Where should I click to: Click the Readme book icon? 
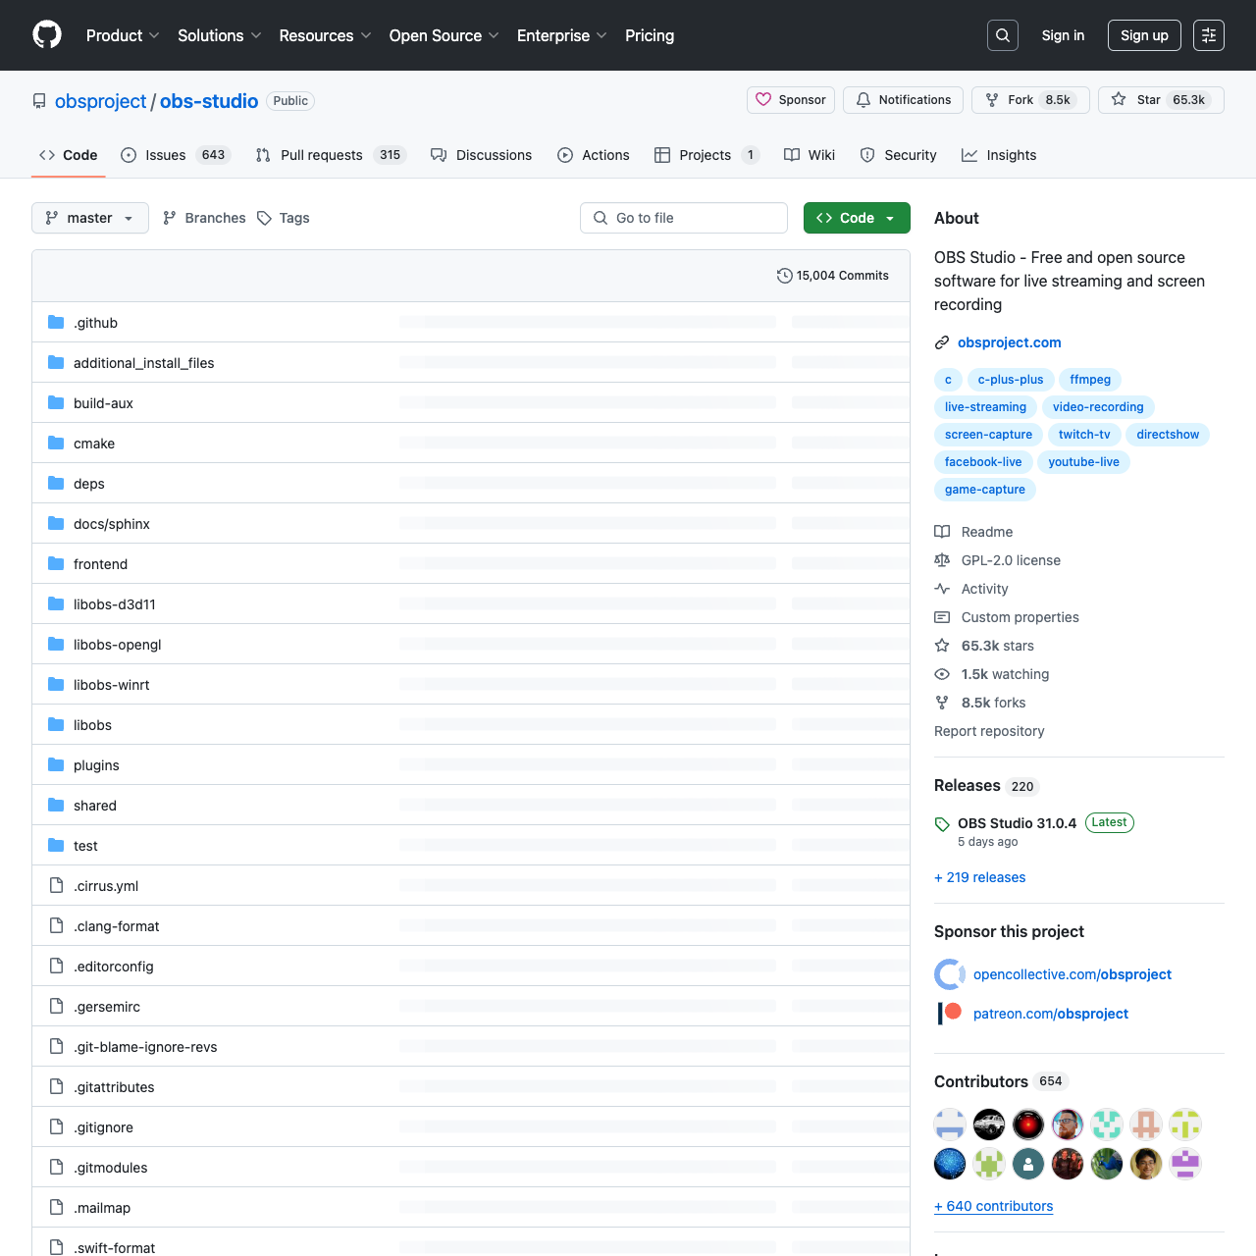point(942,532)
